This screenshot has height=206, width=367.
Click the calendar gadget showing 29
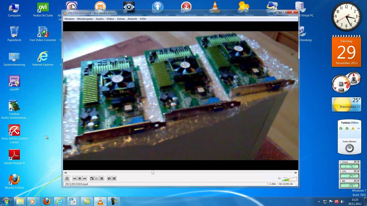346,51
